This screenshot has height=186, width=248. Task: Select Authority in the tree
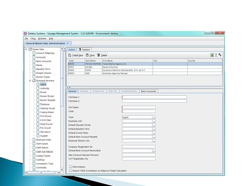[x=44, y=89]
